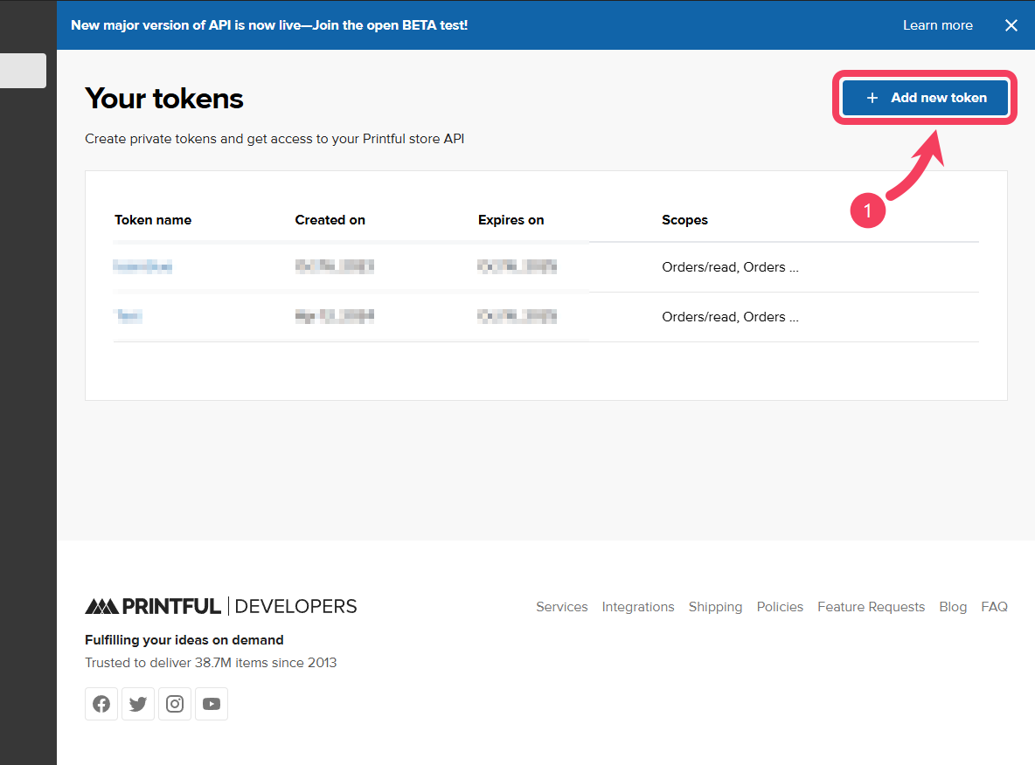Open the Policies footer link
Viewport: 1035px width, 765px height.
(x=780, y=607)
